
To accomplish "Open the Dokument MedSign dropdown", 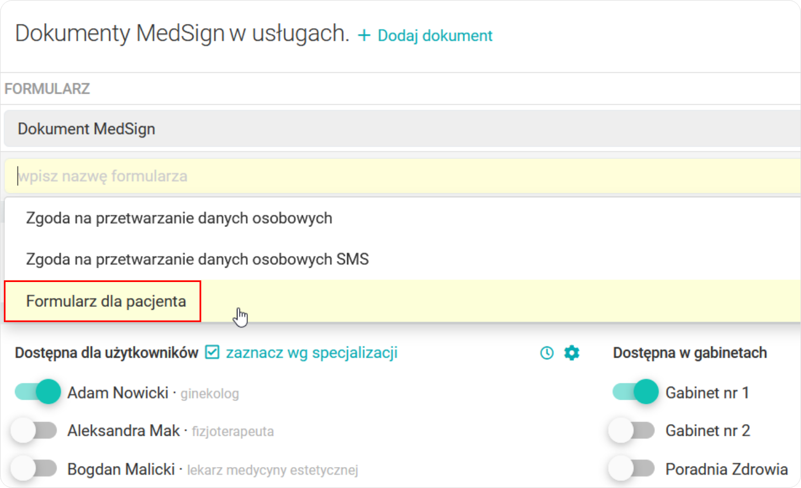I will pyautogui.click(x=402, y=129).
